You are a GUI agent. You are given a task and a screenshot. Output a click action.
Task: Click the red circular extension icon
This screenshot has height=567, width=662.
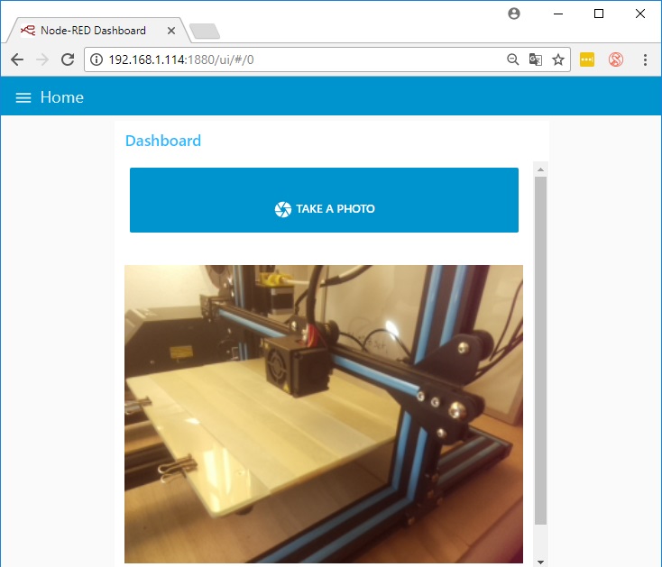point(616,59)
